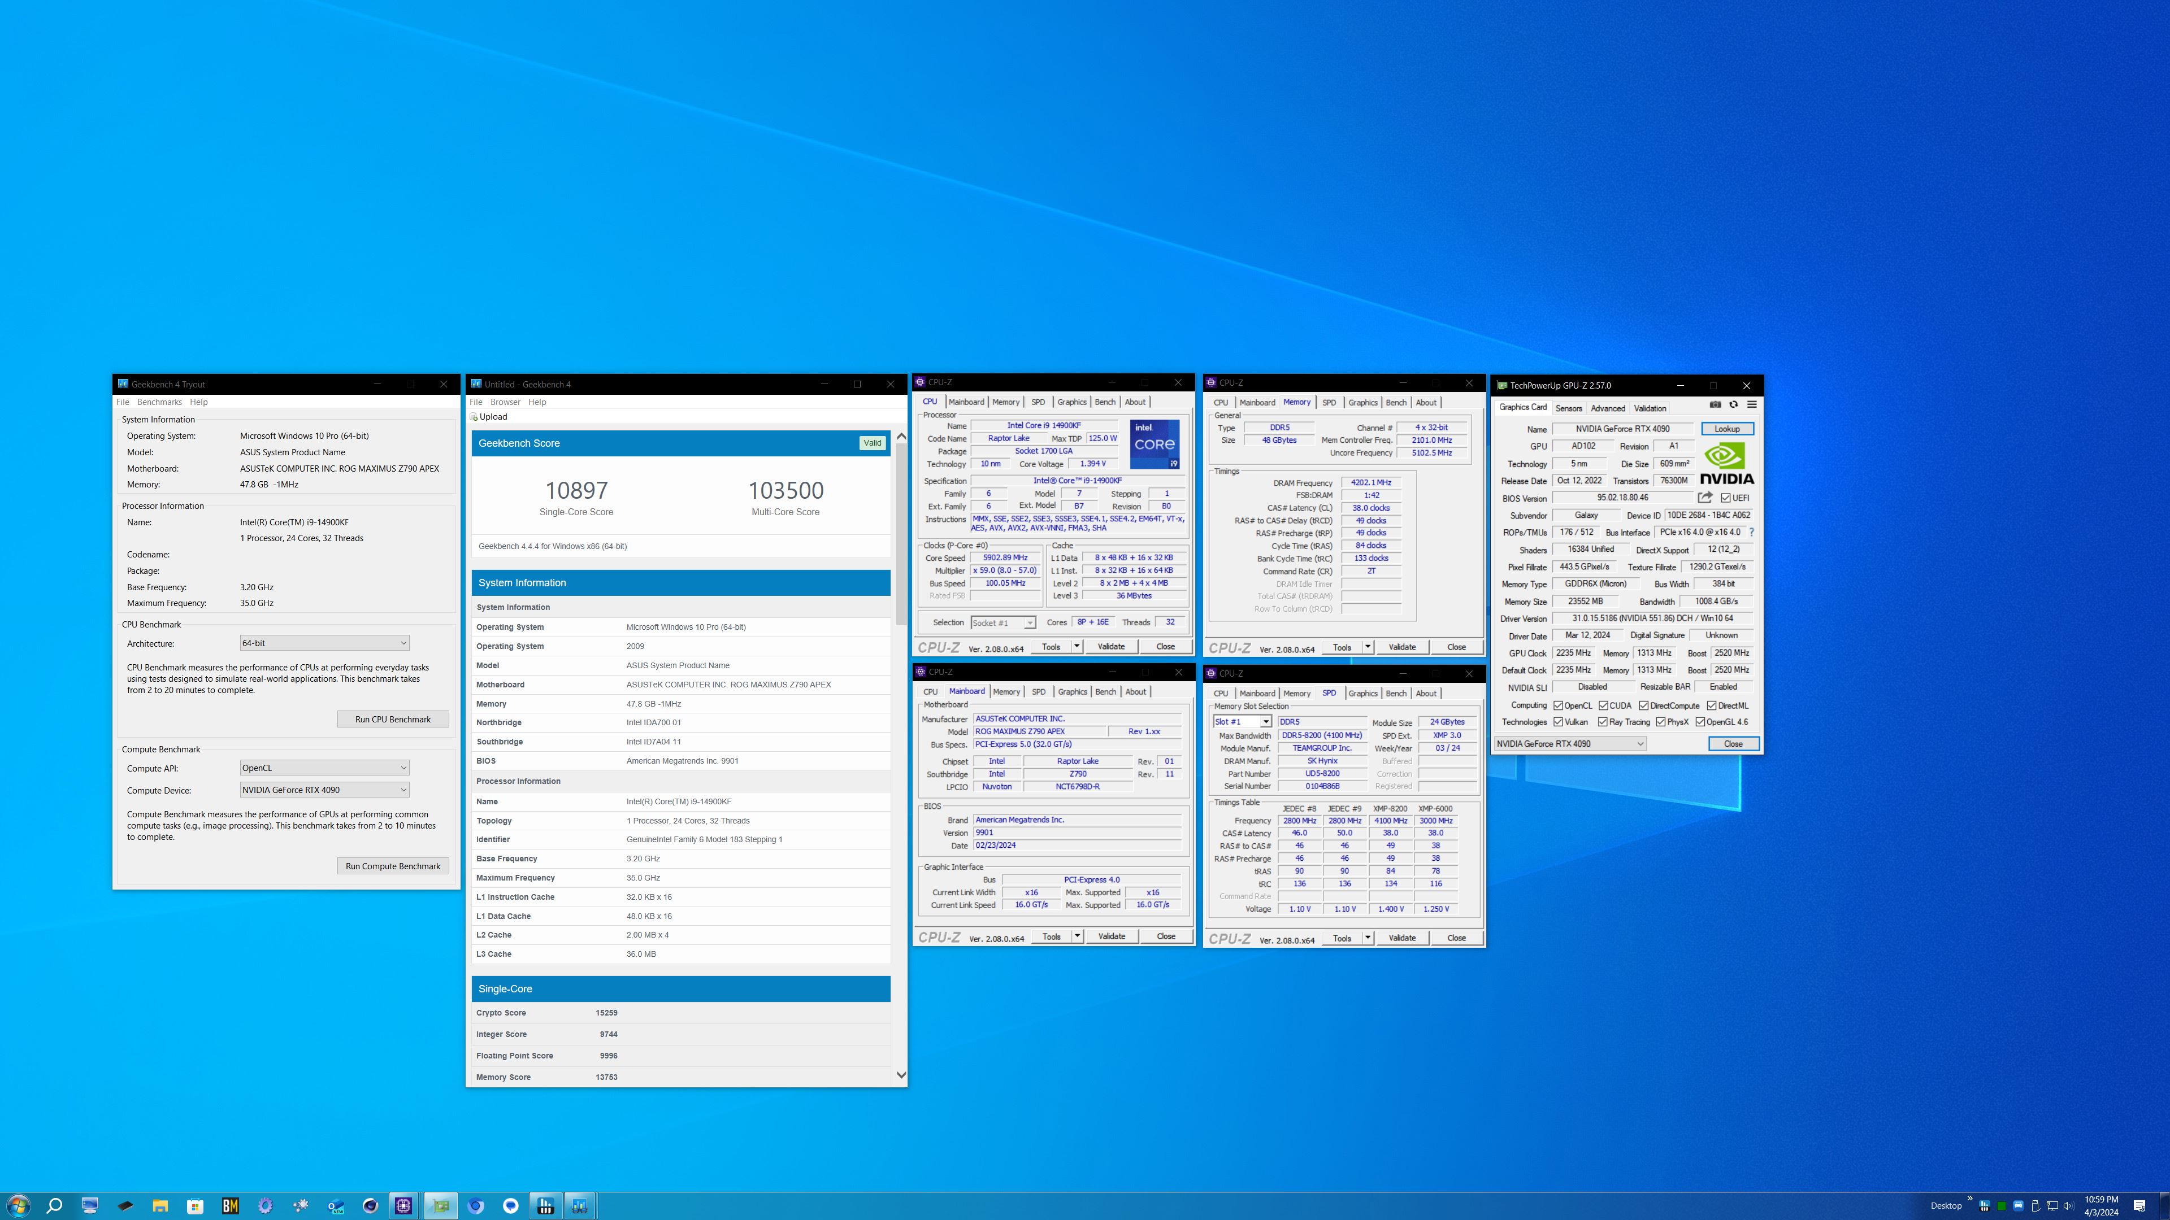Open Browser menu in Untitled Geekbench 4
This screenshot has height=1220, width=2170.
[x=505, y=402]
